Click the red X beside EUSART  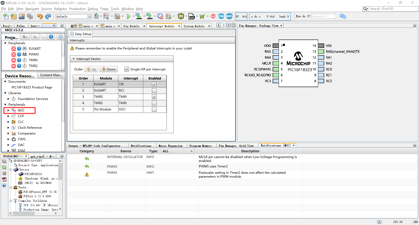[x=14, y=49]
